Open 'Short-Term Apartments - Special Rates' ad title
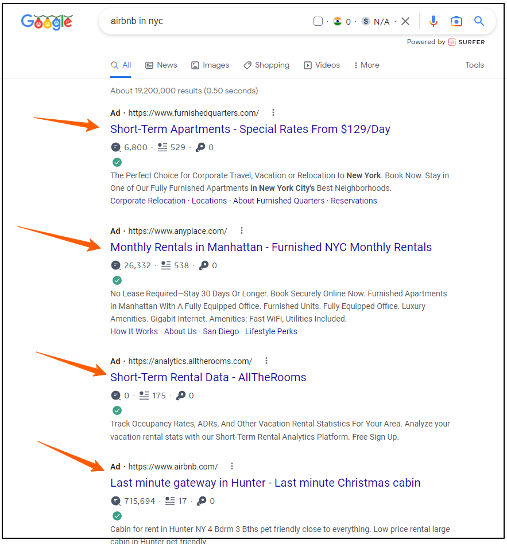The height and width of the screenshot is (544, 507). click(250, 129)
